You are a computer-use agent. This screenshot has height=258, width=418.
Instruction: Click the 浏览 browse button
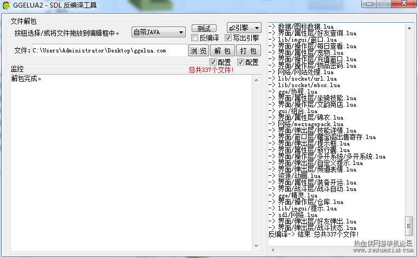199,51
